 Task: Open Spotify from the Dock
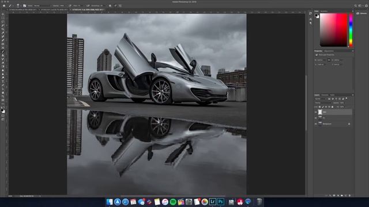(173, 202)
